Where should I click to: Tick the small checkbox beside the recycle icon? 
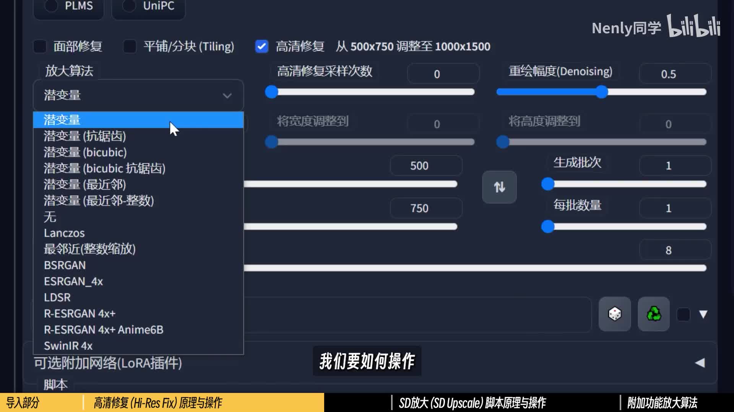[x=683, y=315]
